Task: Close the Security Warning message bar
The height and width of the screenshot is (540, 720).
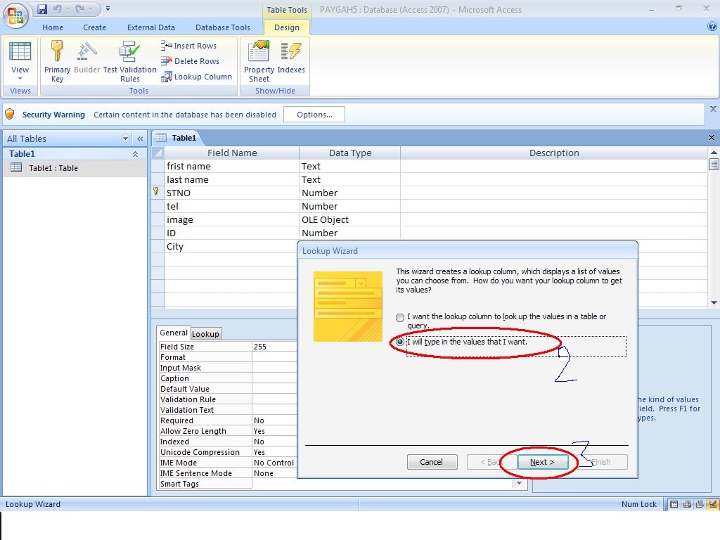Action: [x=713, y=109]
